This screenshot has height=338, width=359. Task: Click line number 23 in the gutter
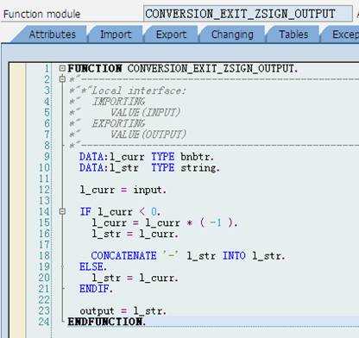[44, 310]
